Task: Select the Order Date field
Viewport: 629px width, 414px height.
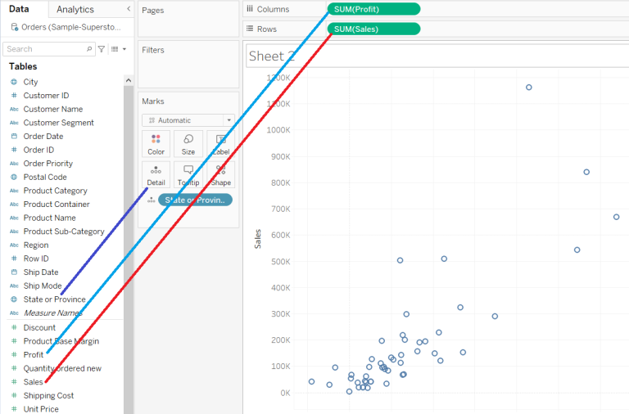Action: 43,137
